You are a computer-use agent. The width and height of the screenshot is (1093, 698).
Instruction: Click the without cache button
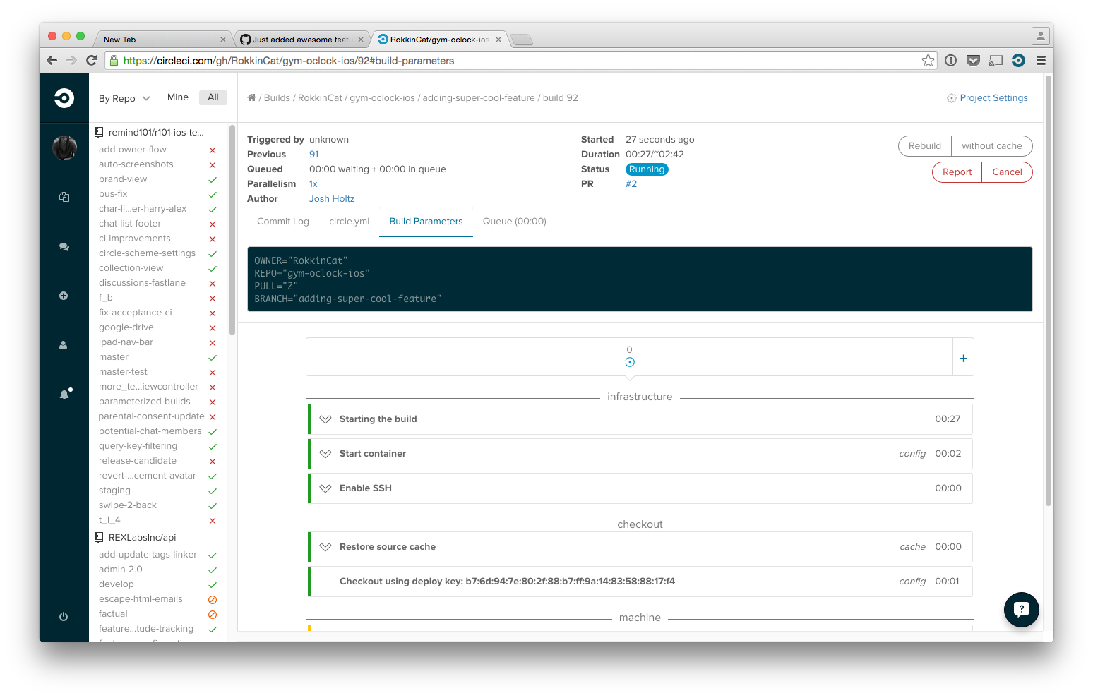click(992, 146)
